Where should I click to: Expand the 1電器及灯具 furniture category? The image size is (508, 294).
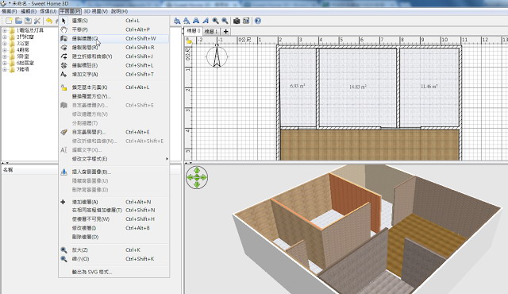(5, 30)
